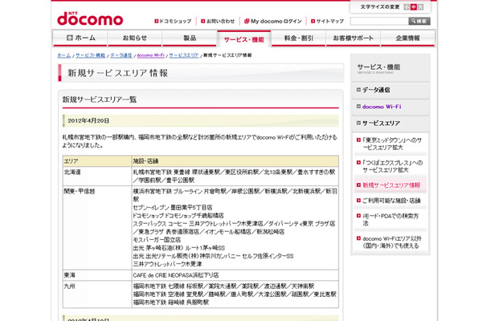Click the site search input field
Screen dimensions: 490x321
pyautogui.click(x=379, y=21)
